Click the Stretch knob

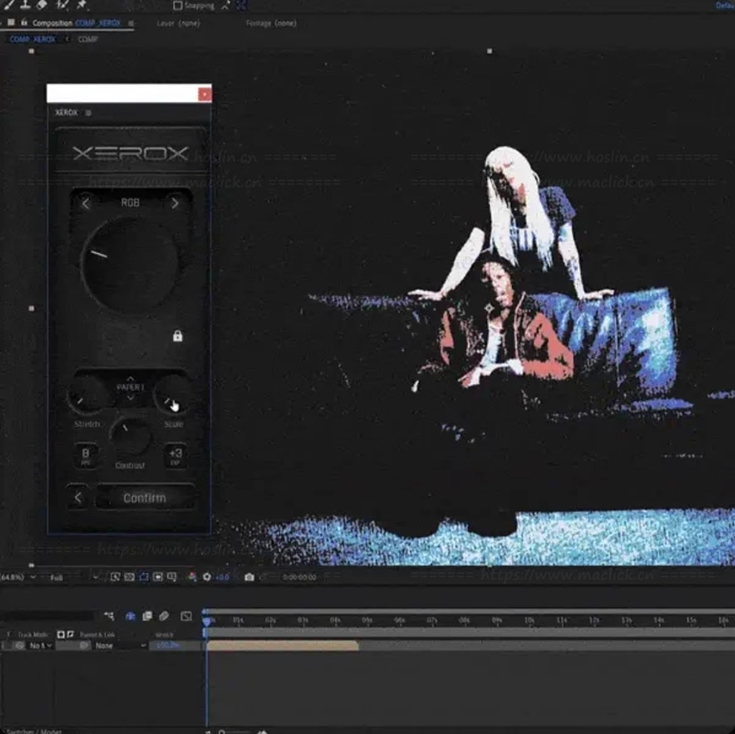[x=87, y=396]
